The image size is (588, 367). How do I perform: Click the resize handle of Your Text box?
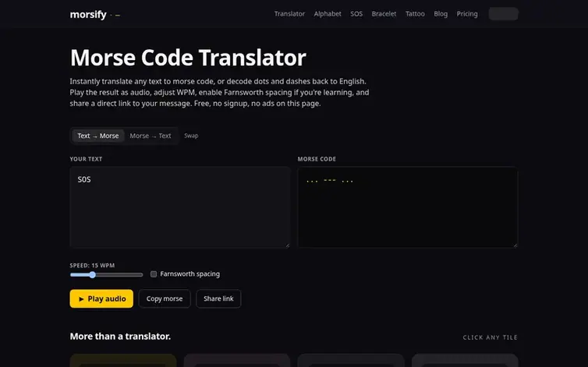click(x=287, y=245)
